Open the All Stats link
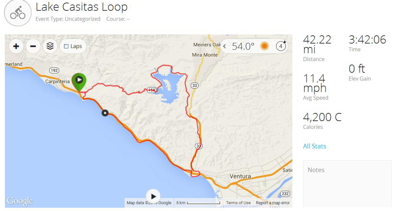The width and height of the screenshot is (399, 211). click(314, 146)
